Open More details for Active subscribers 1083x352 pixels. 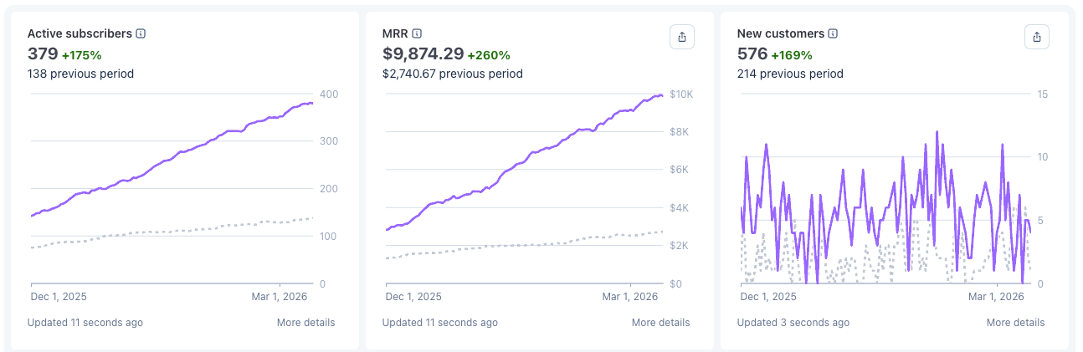[x=305, y=323]
